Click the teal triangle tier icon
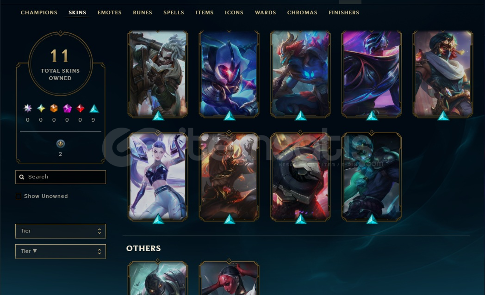This screenshot has height=295, width=485. pyautogui.click(x=94, y=108)
